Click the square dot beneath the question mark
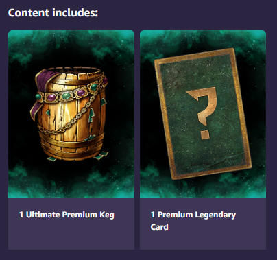The width and height of the screenshot is (277, 260). coord(205,134)
